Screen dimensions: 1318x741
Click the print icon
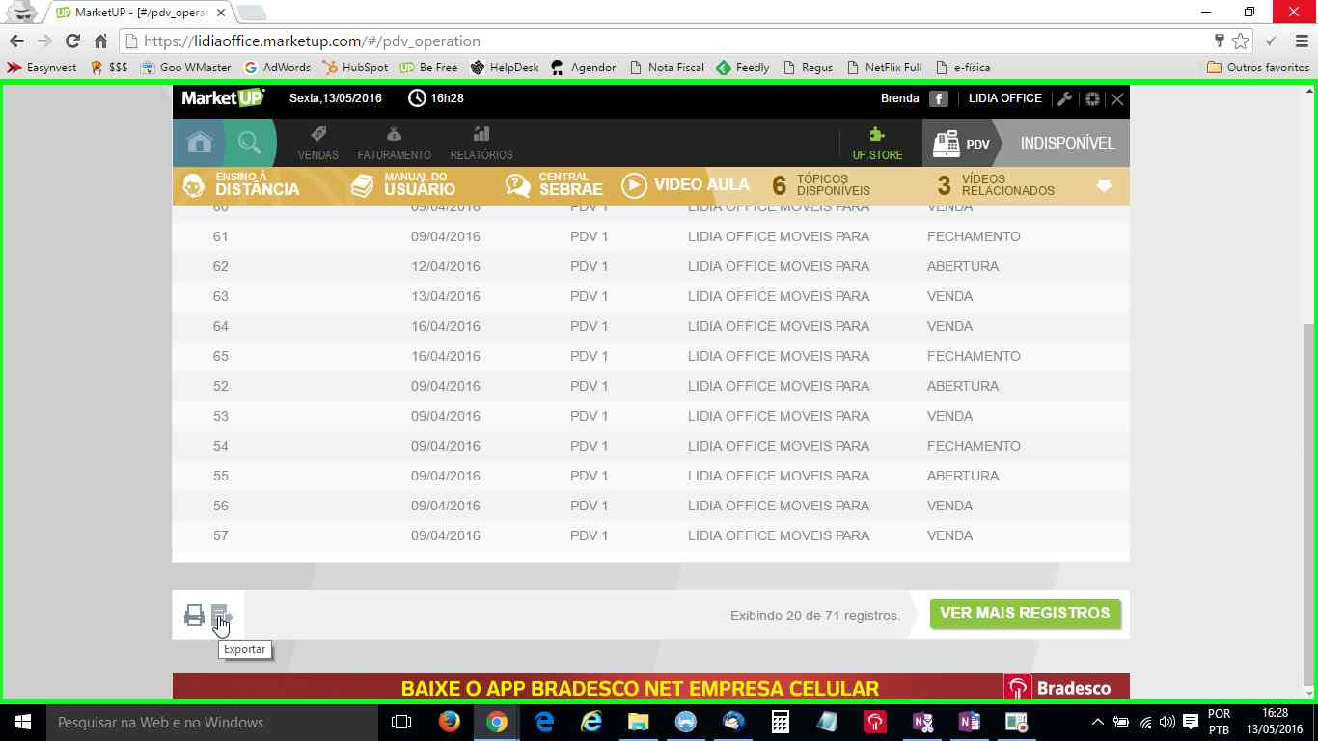(194, 615)
